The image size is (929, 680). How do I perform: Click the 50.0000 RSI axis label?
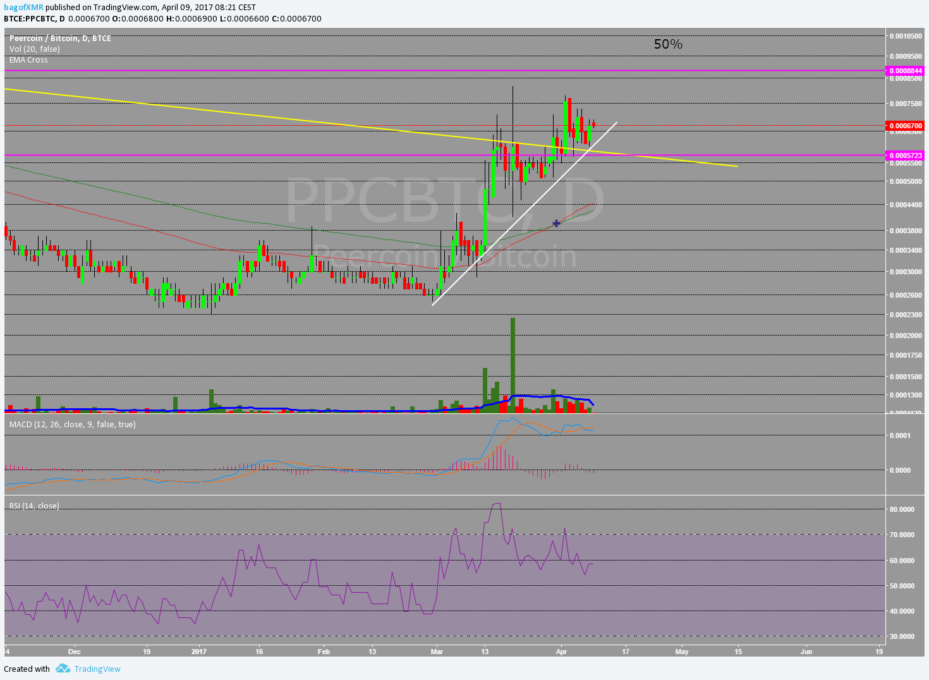pos(902,586)
